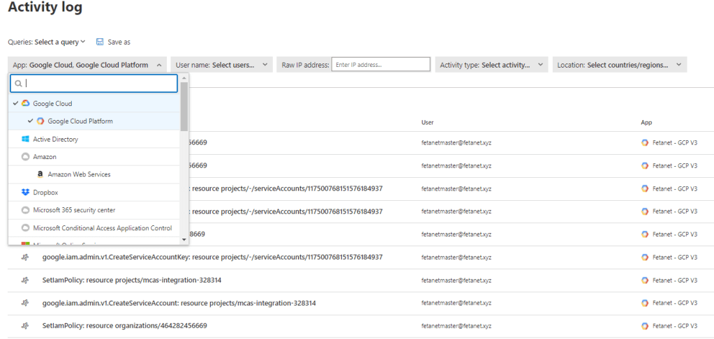Click the Raw IP address input field
This screenshot has height=339, width=714.
380,65
